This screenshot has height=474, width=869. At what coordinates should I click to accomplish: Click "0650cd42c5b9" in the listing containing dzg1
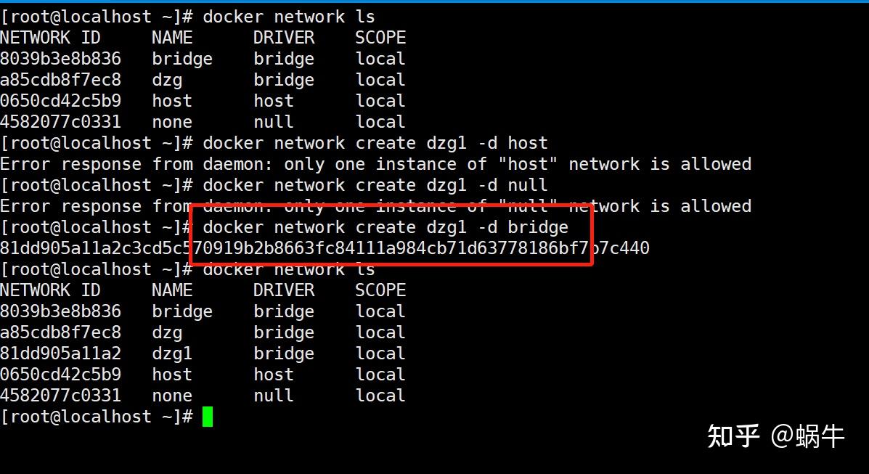point(60,375)
